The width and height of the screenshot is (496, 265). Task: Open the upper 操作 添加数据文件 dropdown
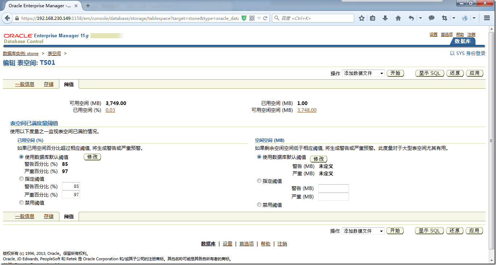click(x=363, y=73)
